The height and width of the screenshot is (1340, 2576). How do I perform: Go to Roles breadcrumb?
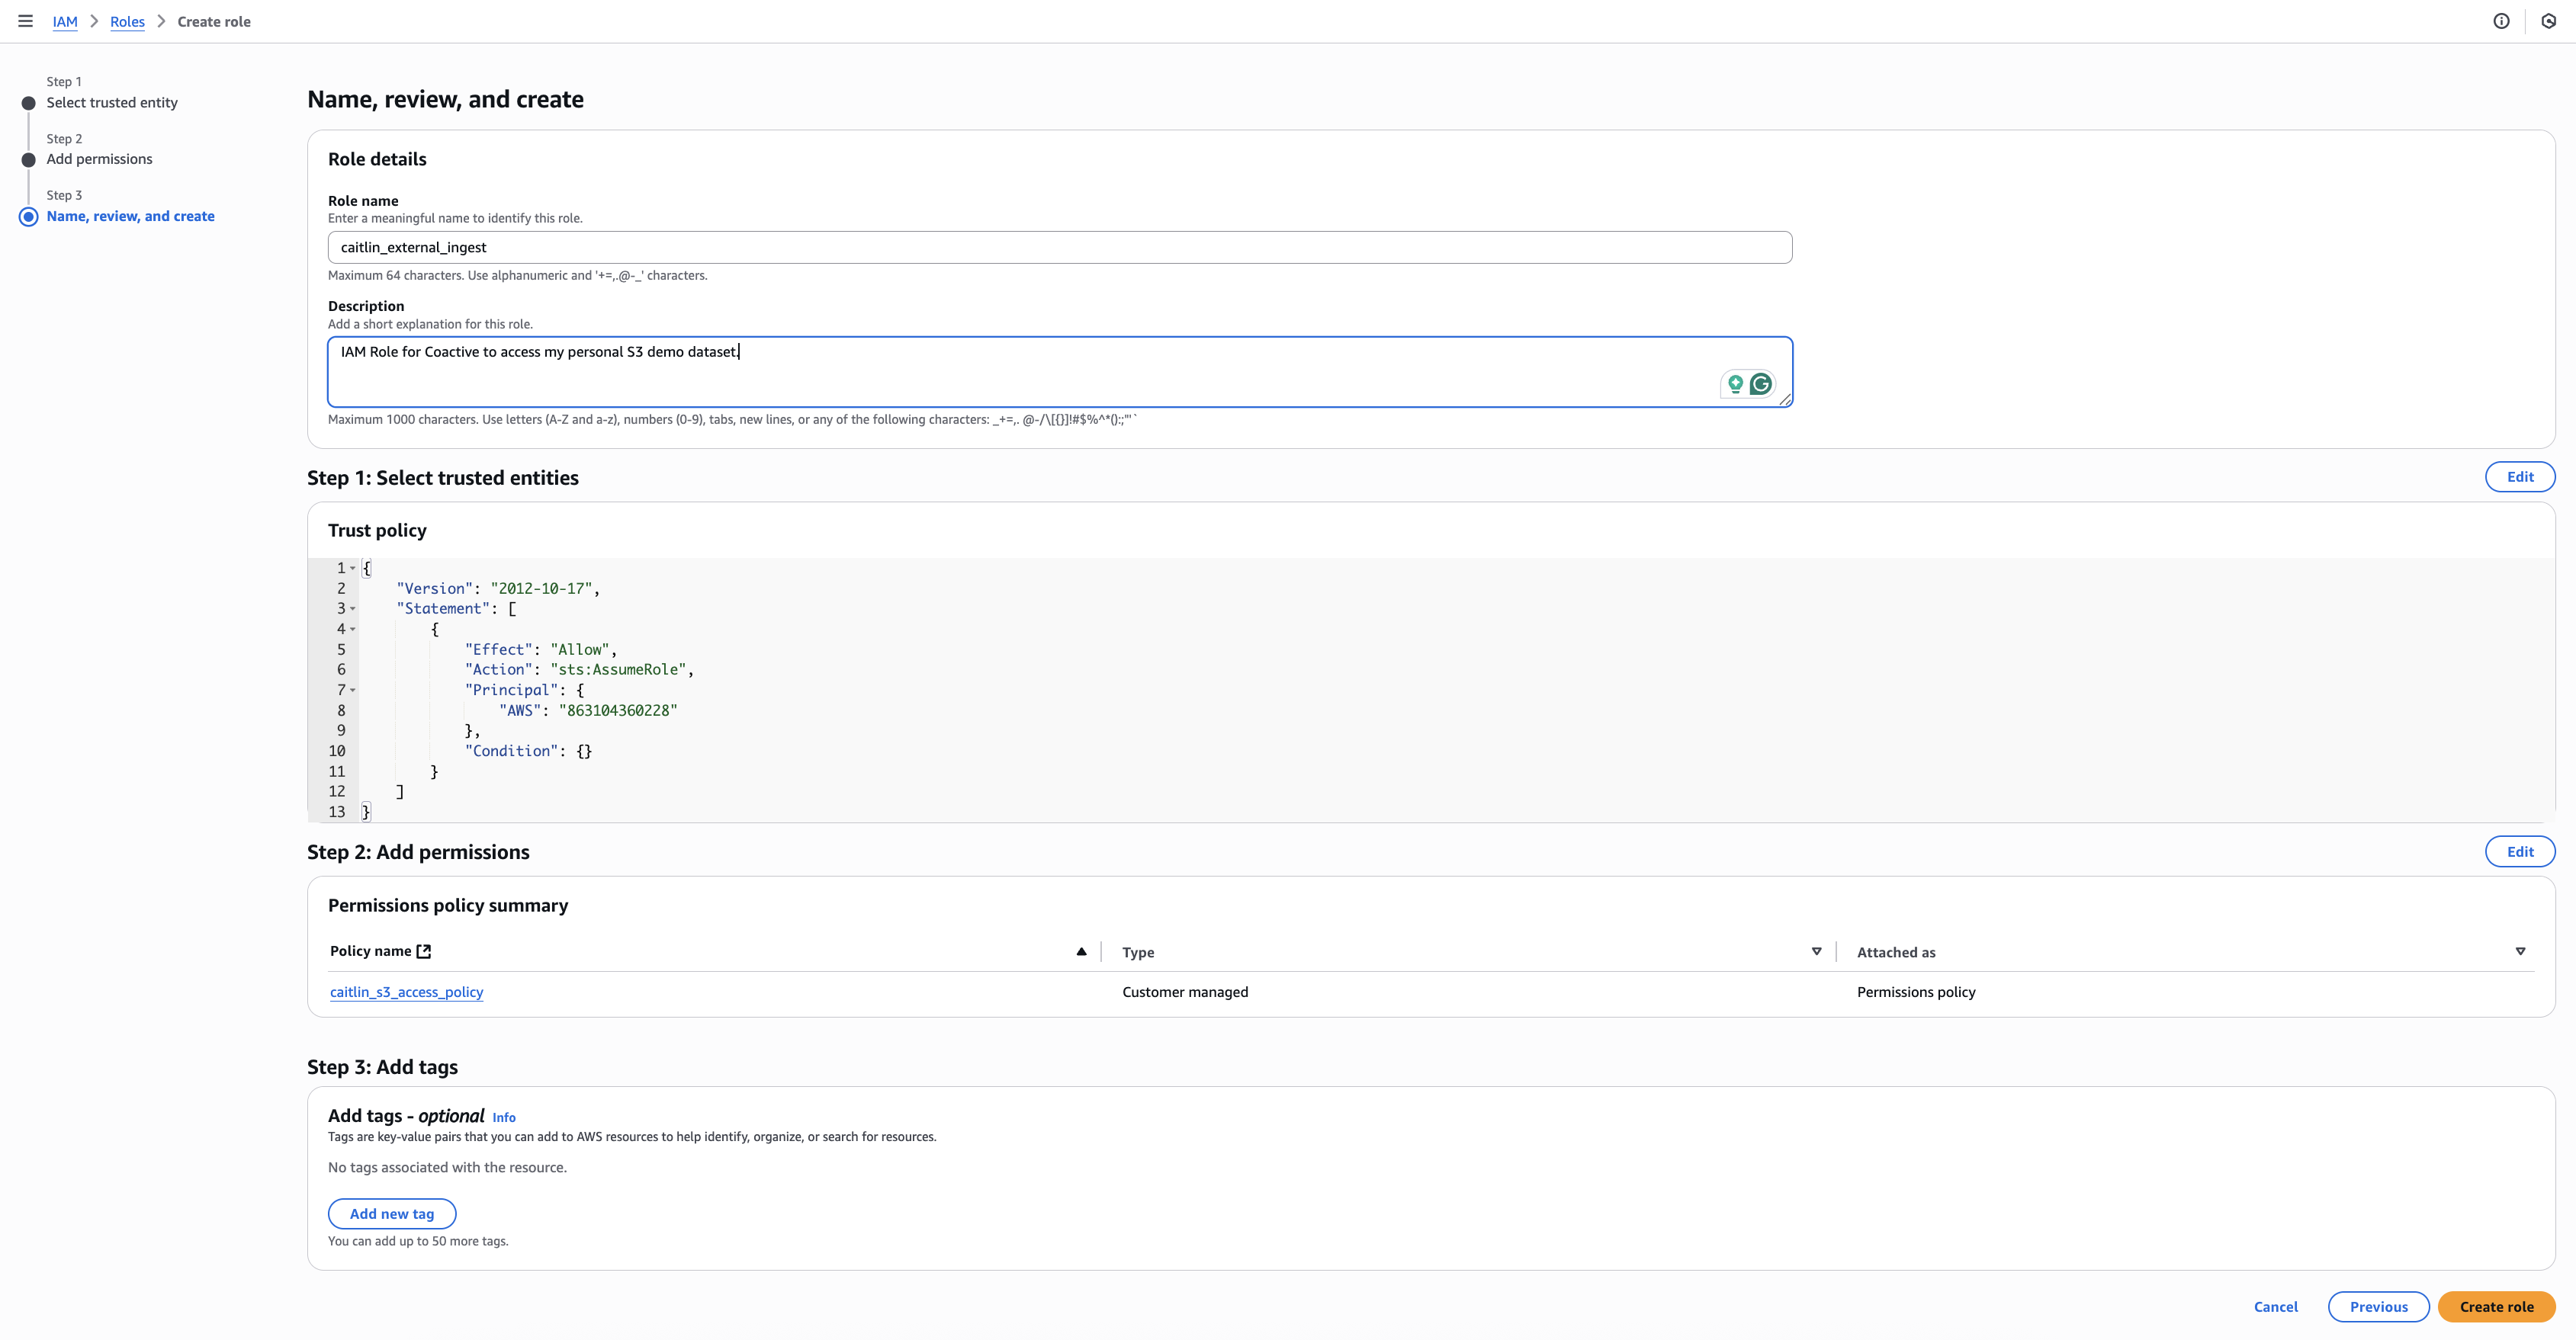[127, 22]
